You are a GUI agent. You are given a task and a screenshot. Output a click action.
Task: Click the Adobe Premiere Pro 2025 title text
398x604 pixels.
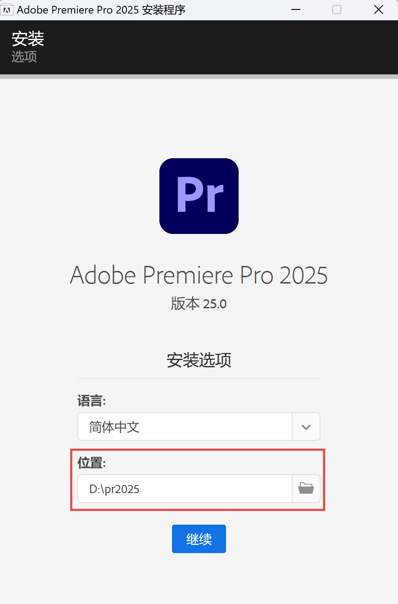point(199,275)
